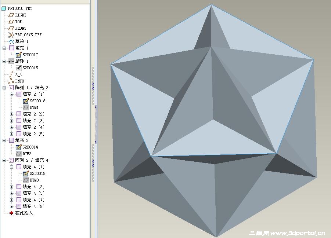This screenshot has height=238, width=331.
Task: Expand the 填充 2 [4] node
Action: [12, 127]
